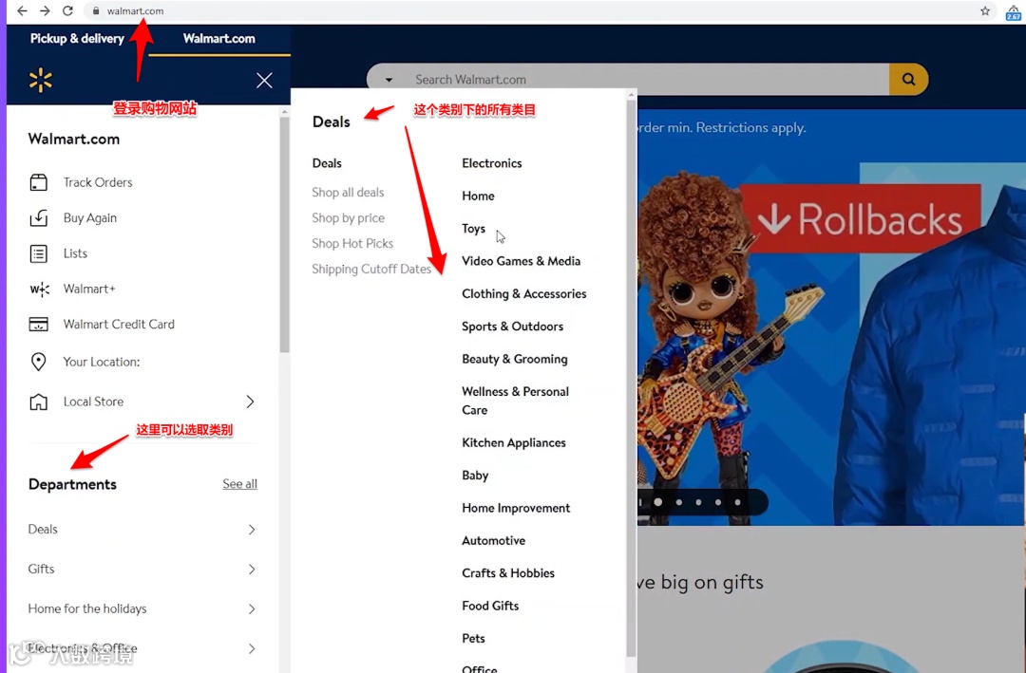This screenshot has height=673, width=1026.
Task: Click the Buy Again icon
Action: pos(39,217)
